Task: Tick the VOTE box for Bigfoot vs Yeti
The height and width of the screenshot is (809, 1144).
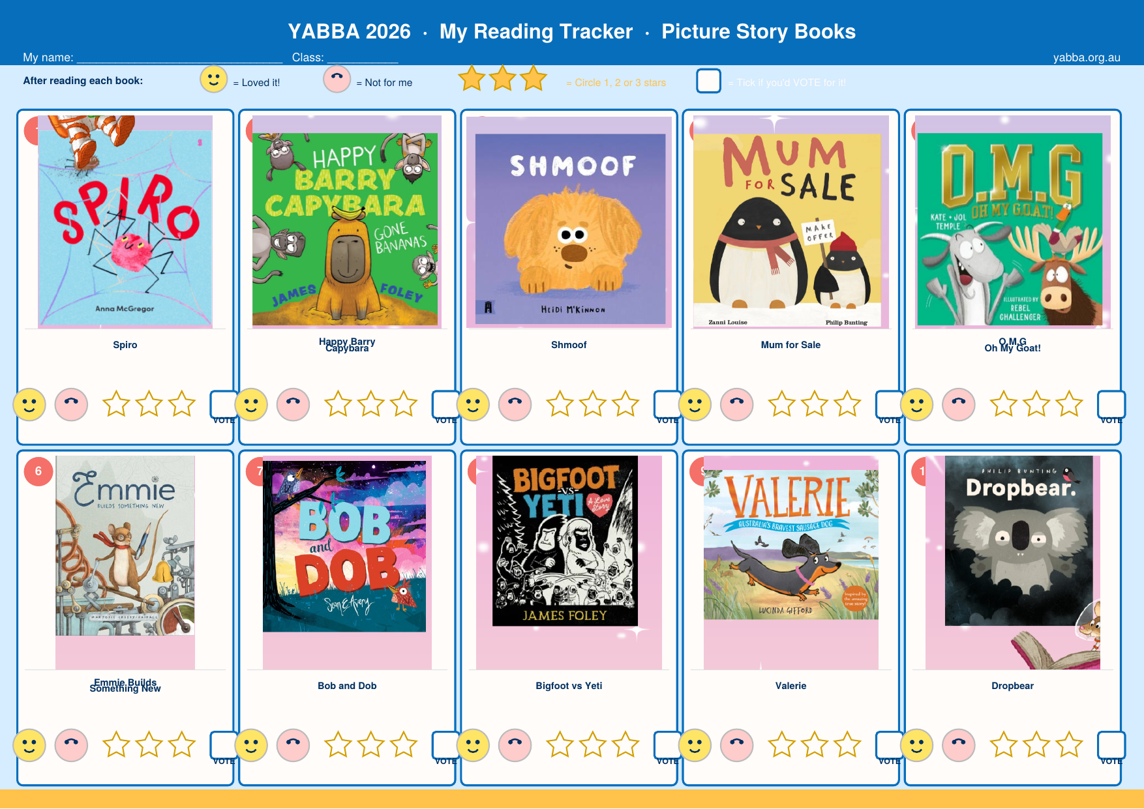Action: (667, 744)
